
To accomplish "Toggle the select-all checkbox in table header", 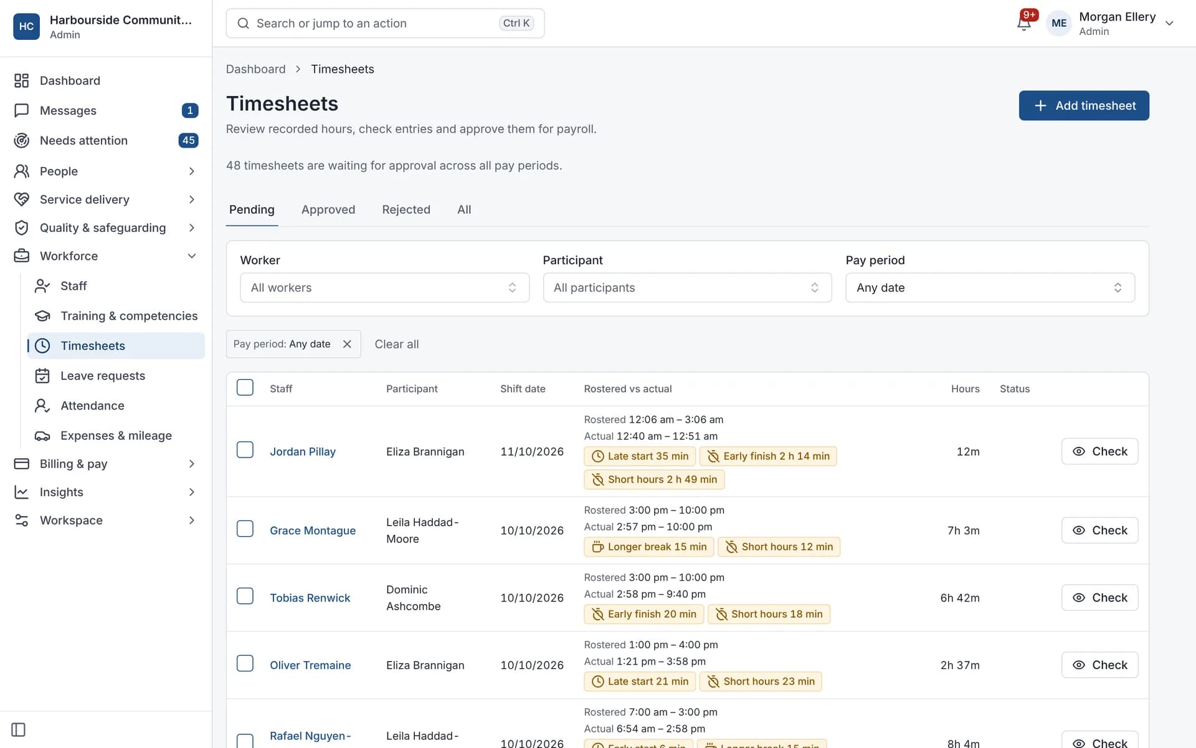I will pyautogui.click(x=245, y=388).
